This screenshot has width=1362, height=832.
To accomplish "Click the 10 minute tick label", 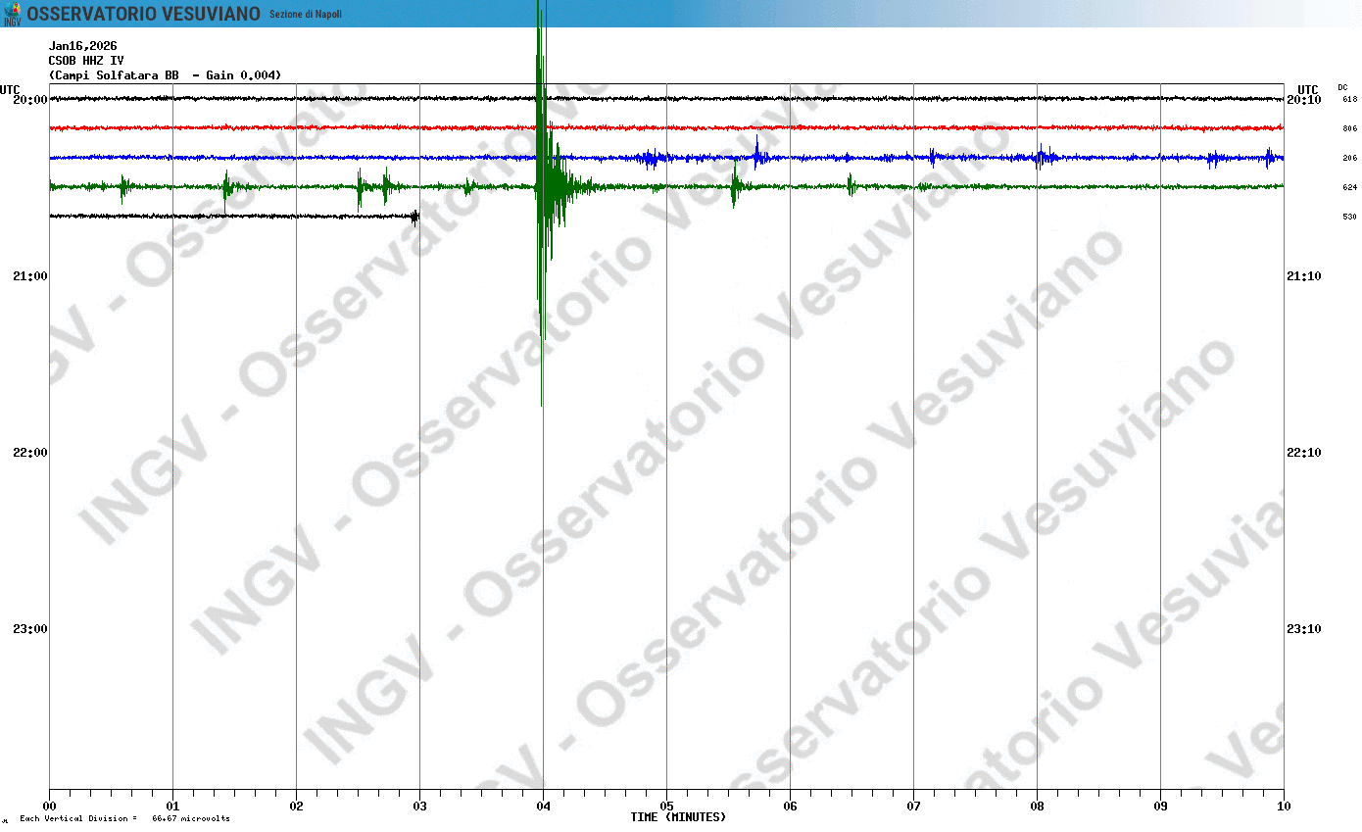I will tap(1284, 807).
